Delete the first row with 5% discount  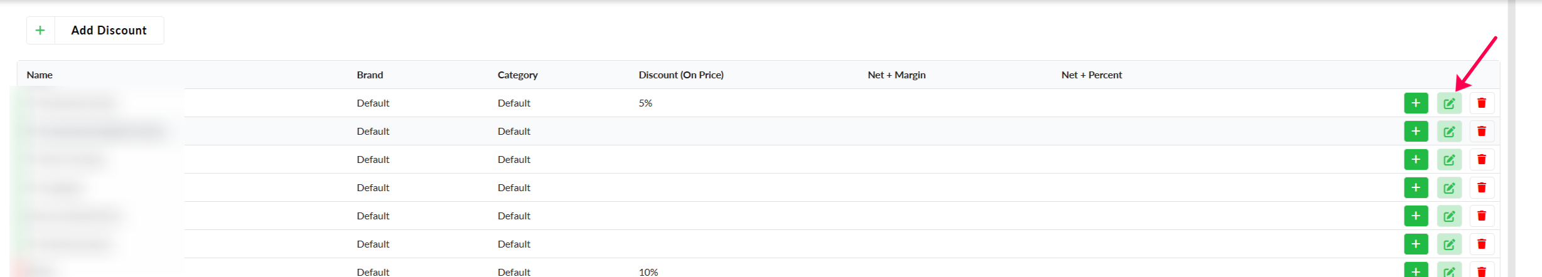tap(1481, 103)
